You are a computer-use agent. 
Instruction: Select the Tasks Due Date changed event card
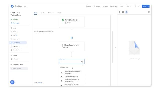pyautogui.click(x=72, y=22)
